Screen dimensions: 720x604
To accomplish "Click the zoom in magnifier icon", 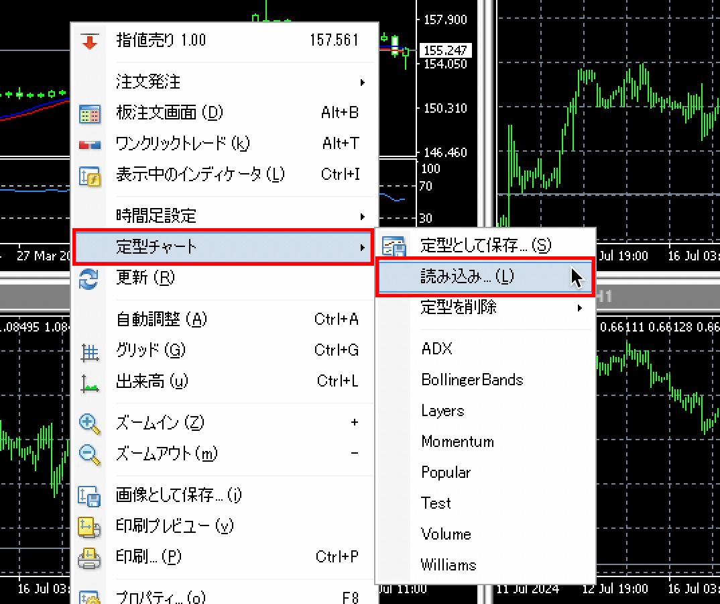I will point(89,423).
